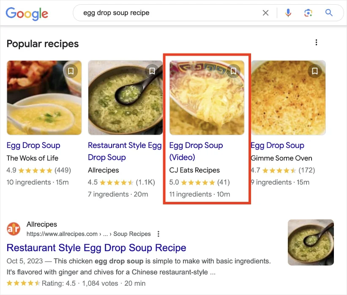Visit the Egg Drop Soup Video page
This screenshot has width=347, height=295.
coord(196,151)
